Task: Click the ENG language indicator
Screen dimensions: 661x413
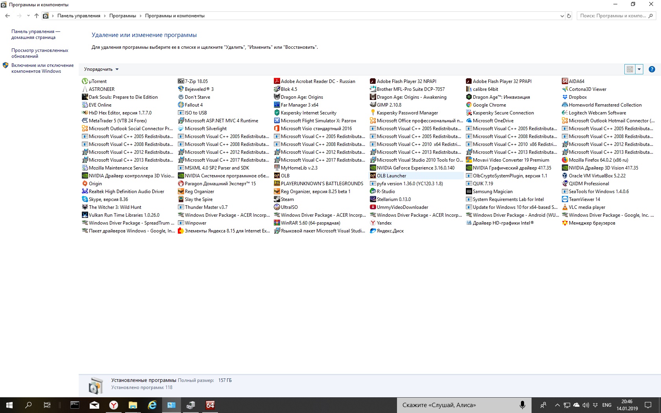Action: click(607, 405)
